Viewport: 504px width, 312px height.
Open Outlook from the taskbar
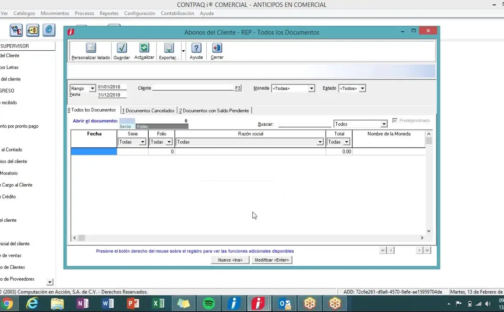pos(285,303)
